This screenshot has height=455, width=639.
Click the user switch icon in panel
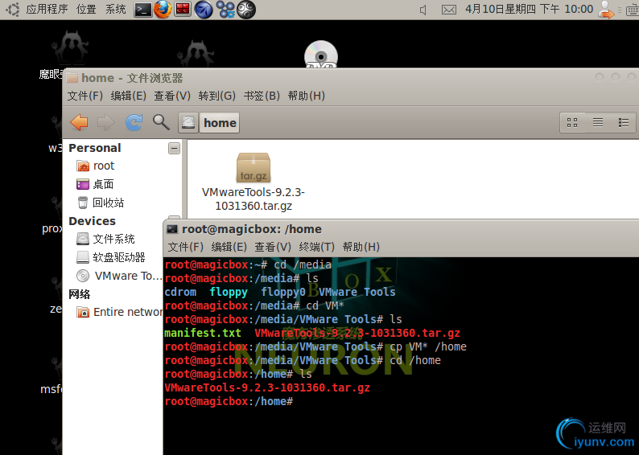pyautogui.click(x=606, y=10)
